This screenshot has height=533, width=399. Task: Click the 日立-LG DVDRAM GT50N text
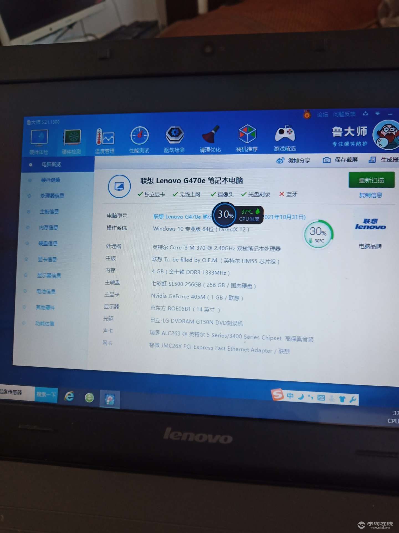pos(196,322)
